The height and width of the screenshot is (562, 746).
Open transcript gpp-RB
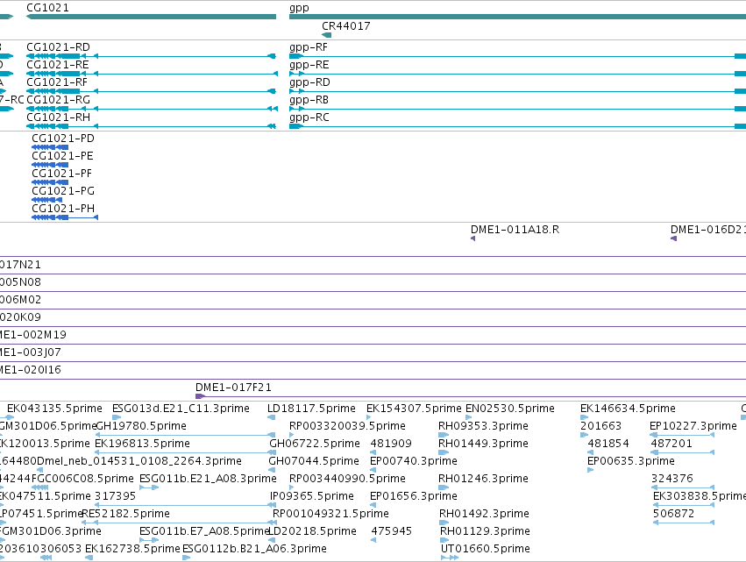point(309,101)
